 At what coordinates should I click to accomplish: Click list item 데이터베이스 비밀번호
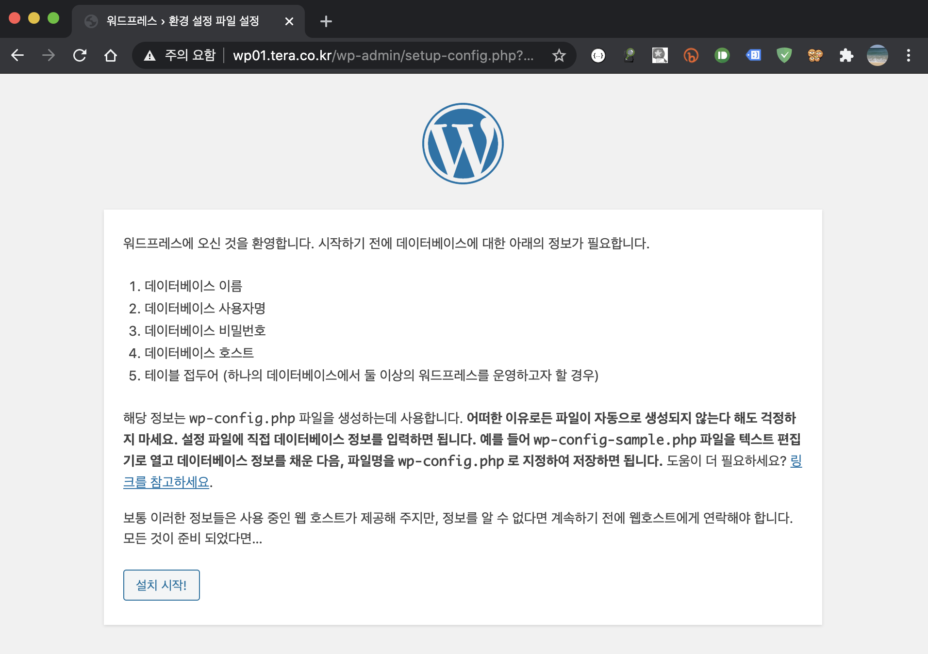[205, 331]
